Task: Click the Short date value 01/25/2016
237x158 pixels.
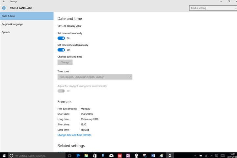Action: [87, 114]
